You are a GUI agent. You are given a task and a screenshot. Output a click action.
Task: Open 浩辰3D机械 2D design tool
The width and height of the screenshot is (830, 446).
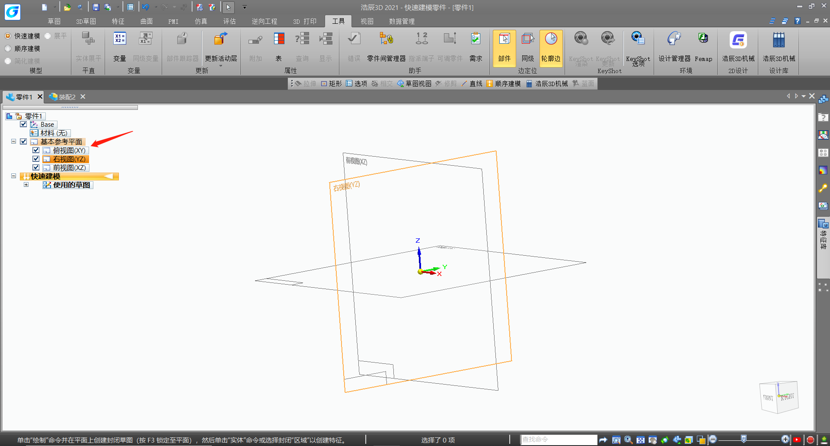[738, 47]
